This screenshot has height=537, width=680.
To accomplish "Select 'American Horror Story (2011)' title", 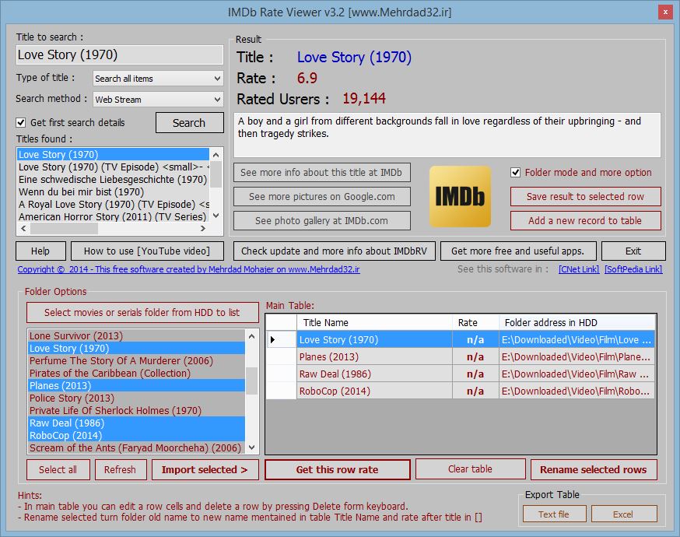I will (114, 217).
